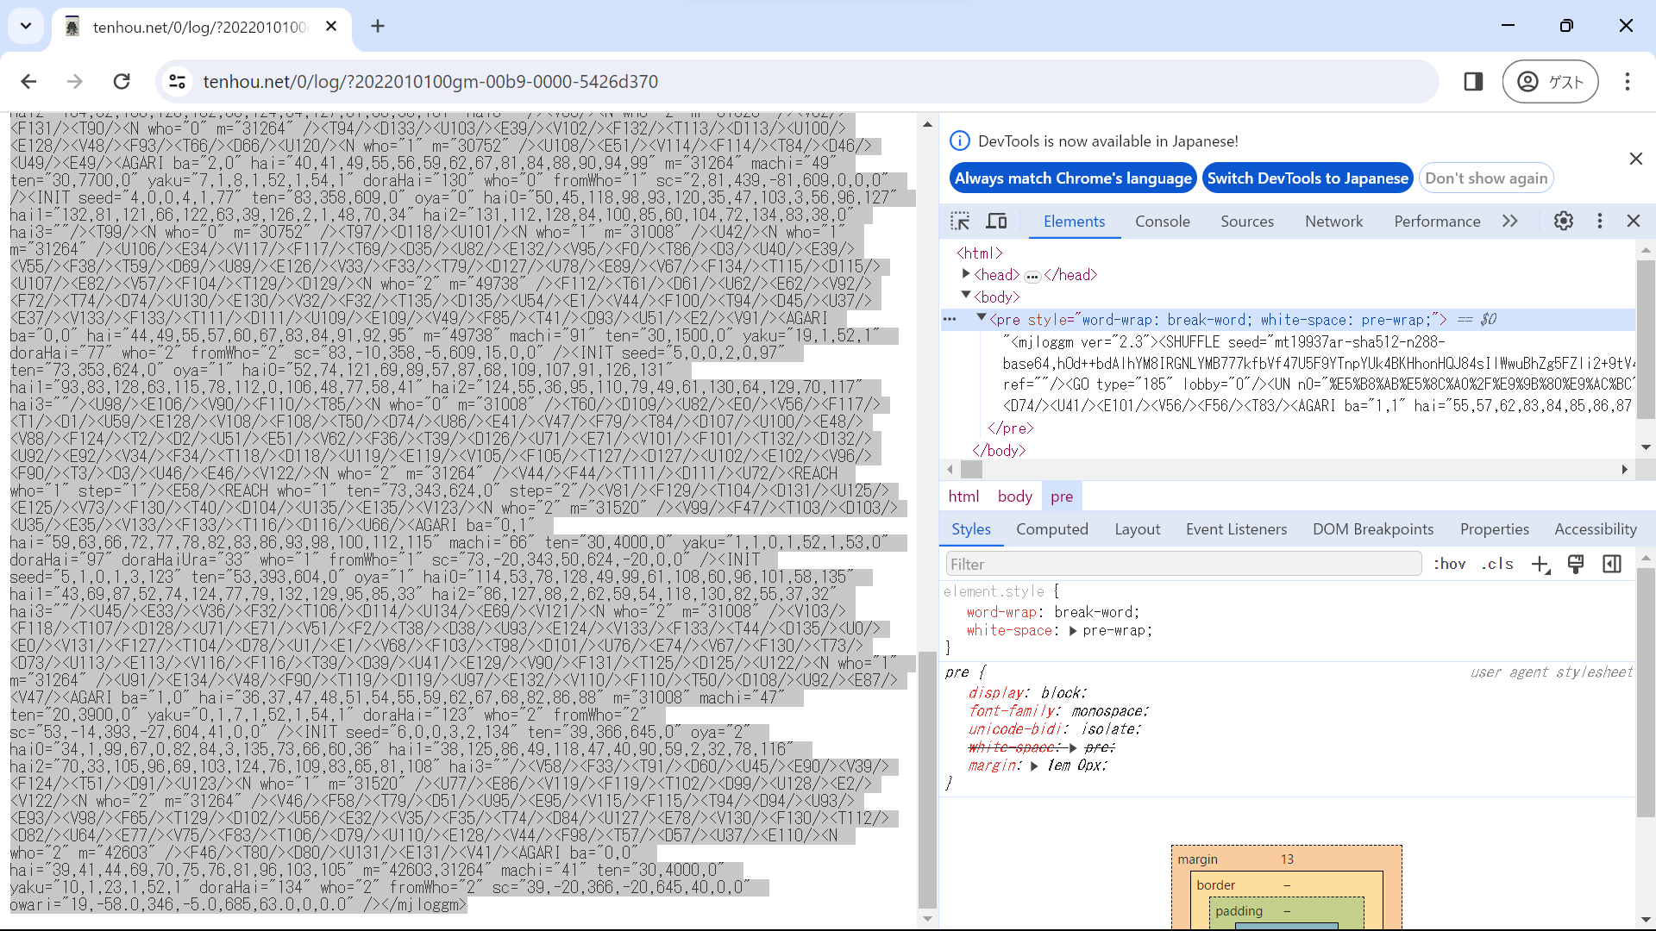Toggle the device toolbar icon

996,221
